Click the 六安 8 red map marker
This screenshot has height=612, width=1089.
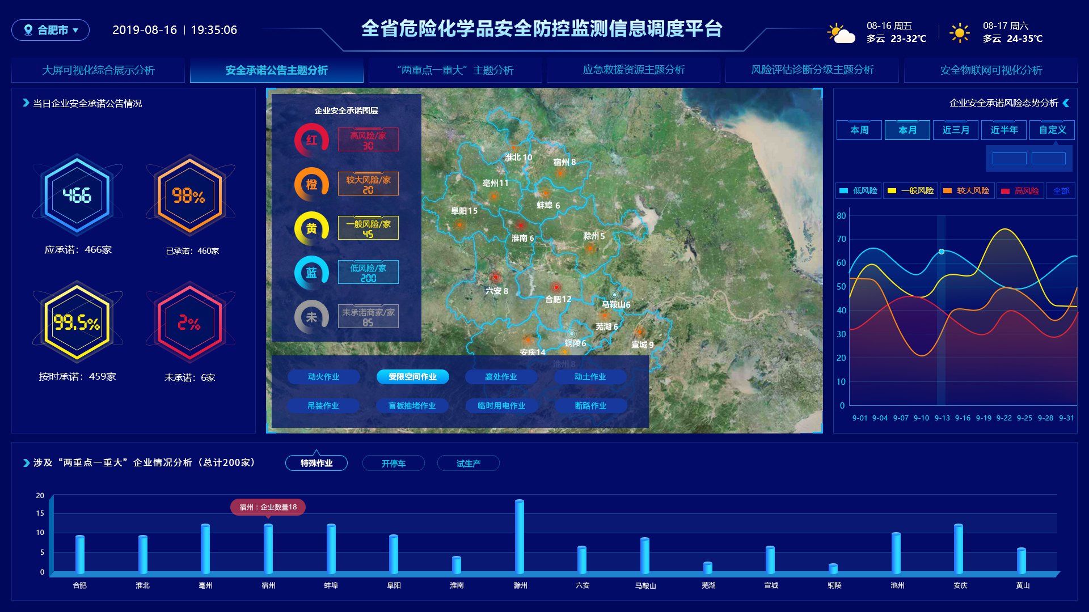tap(495, 277)
